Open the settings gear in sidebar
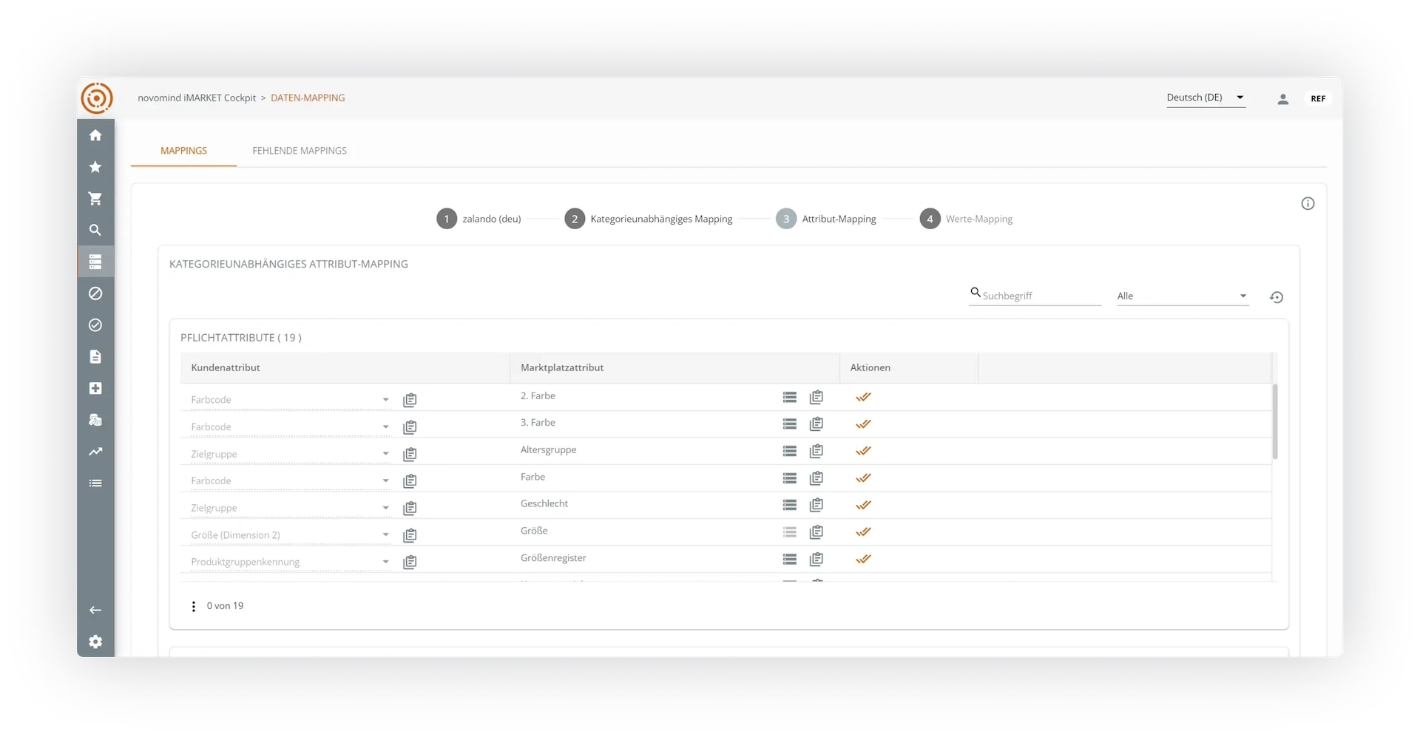 tap(95, 642)
